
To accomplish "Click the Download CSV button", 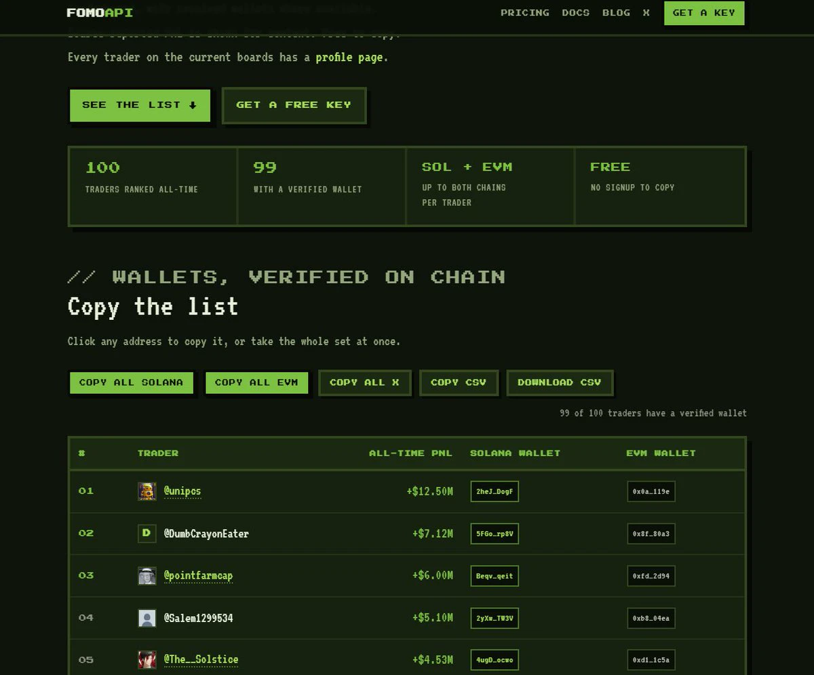I will (560, 382).
